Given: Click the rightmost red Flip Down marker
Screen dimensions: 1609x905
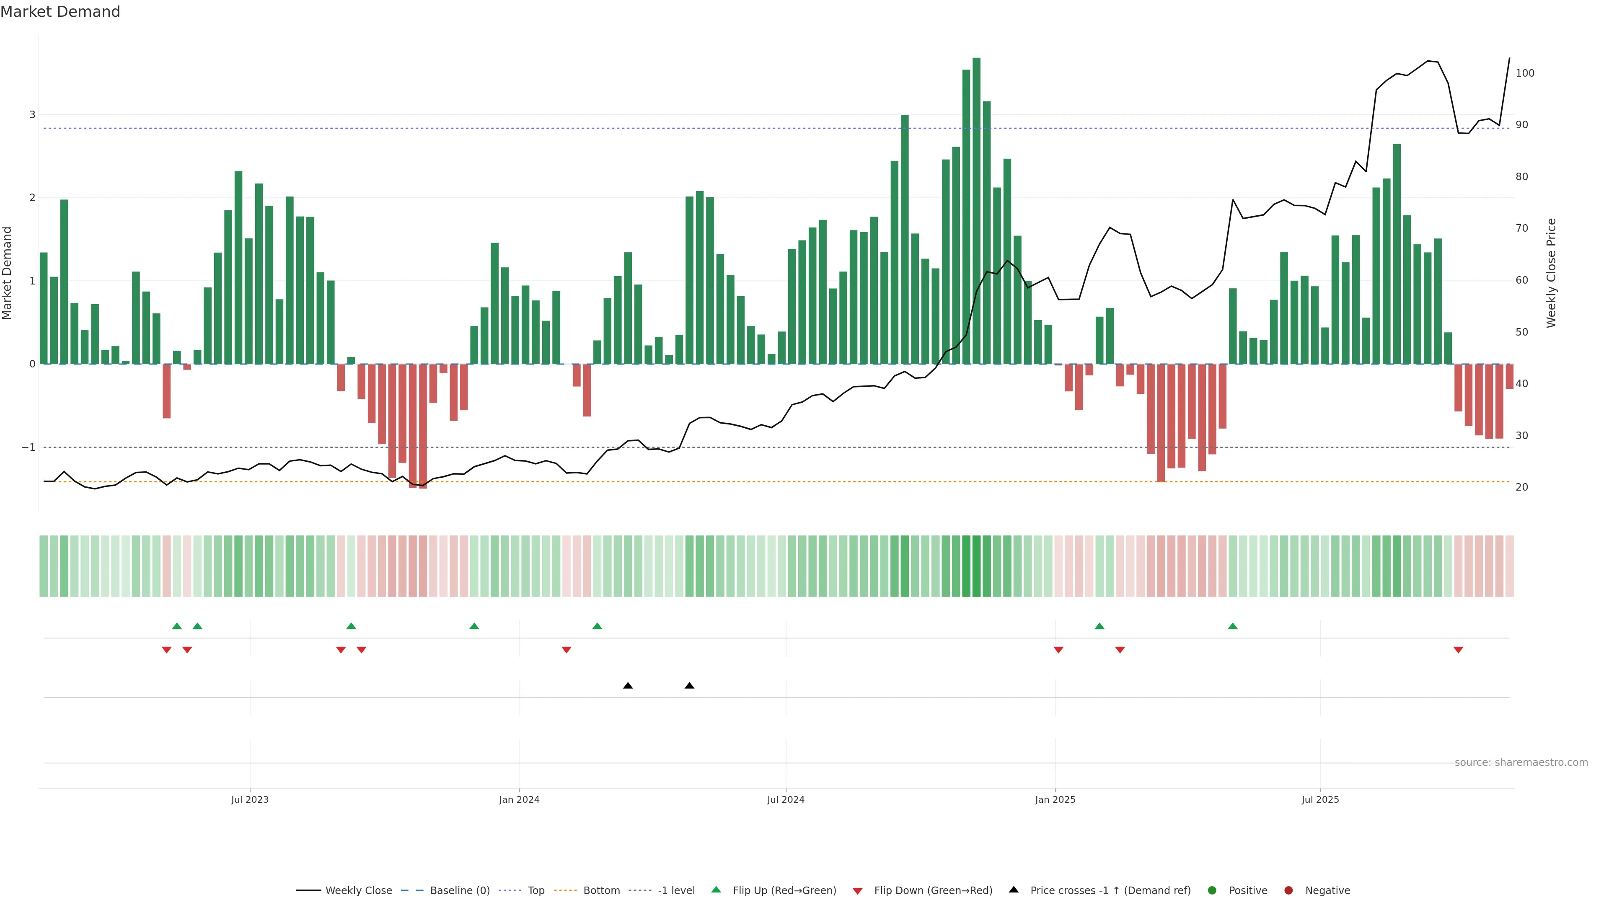Looking at the screenshot, I should pyautogui.click(x=1459, y=650).
